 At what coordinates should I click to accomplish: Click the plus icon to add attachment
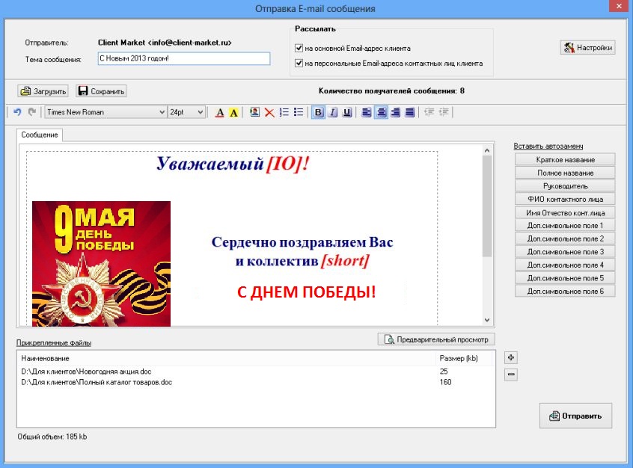(x=511, y=357)
